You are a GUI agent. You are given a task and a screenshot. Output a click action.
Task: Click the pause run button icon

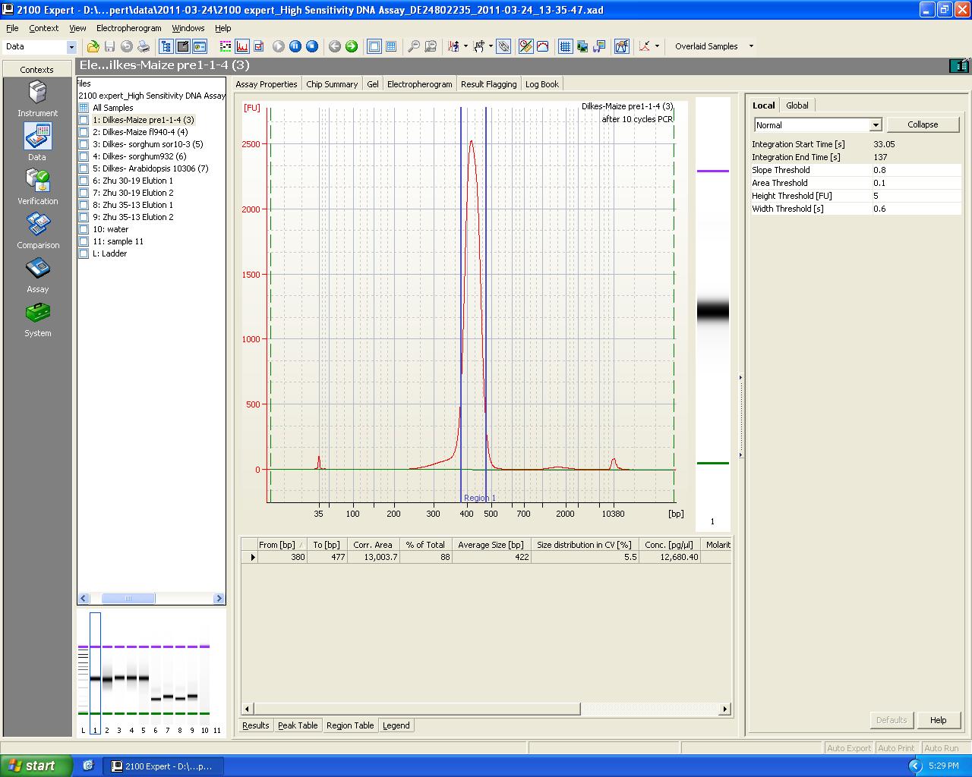click(295, 46)
